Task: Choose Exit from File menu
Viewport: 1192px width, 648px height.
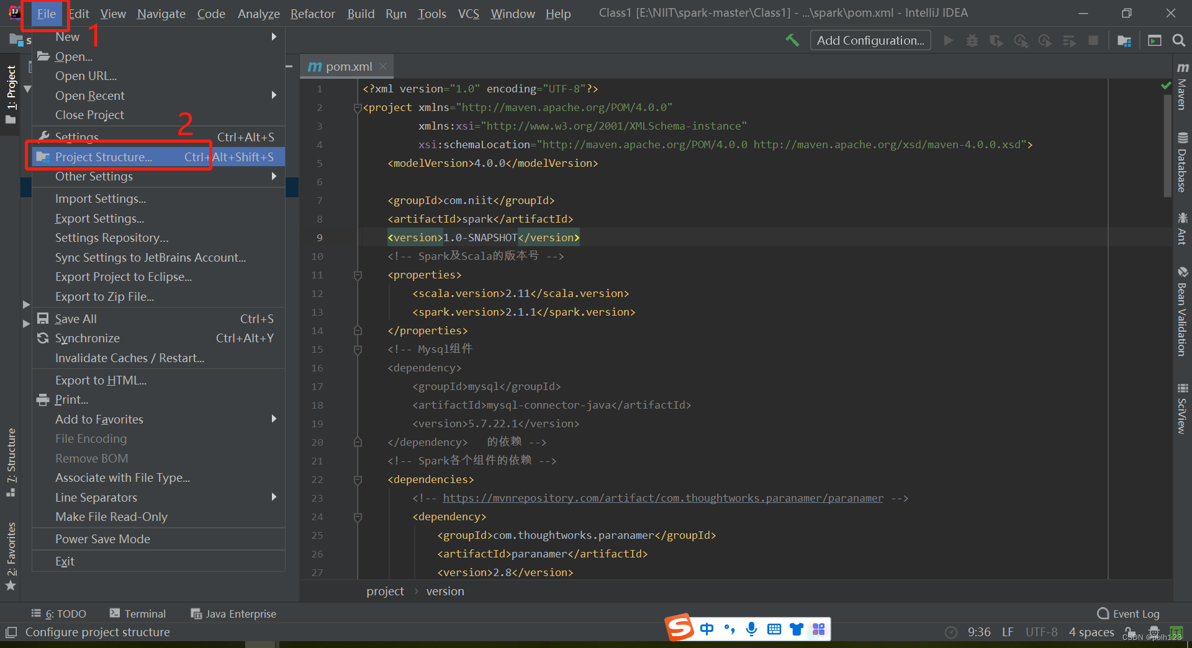Action: pos(158,561)
